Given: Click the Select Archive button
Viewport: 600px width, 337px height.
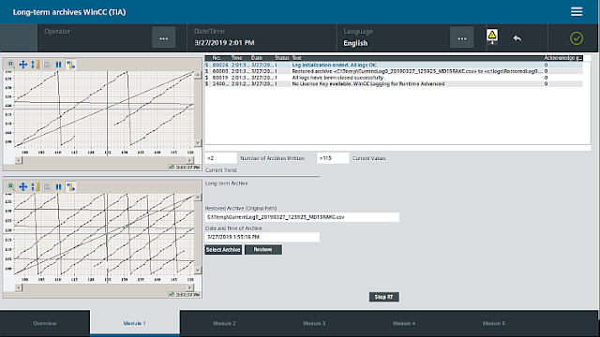Looking at the screenshot, I should click(x=223, y=250).
